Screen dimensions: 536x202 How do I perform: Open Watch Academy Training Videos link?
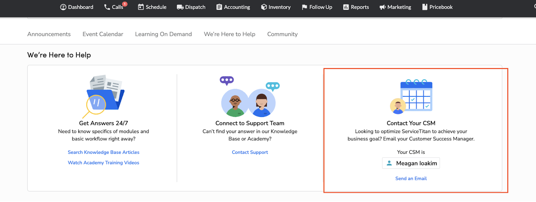click(104, 163)
